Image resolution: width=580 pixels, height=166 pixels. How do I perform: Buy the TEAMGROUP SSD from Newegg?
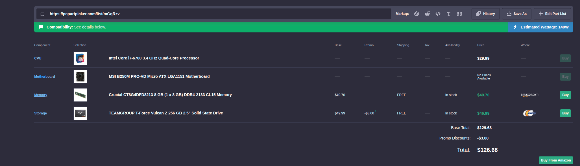click(565, 113)
